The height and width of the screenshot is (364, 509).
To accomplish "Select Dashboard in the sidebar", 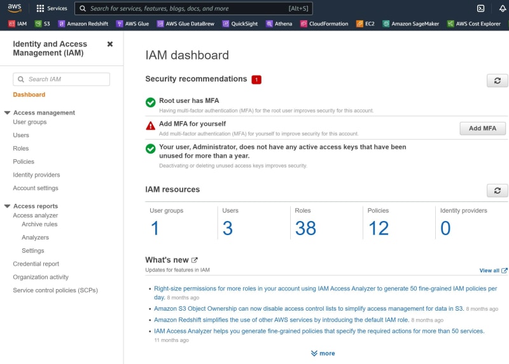I will pos(29,95).
